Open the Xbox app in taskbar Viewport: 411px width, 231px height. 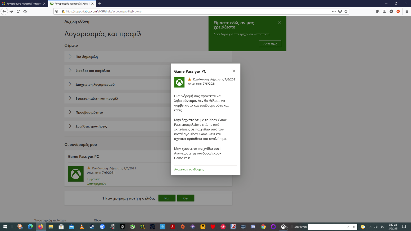283,227
